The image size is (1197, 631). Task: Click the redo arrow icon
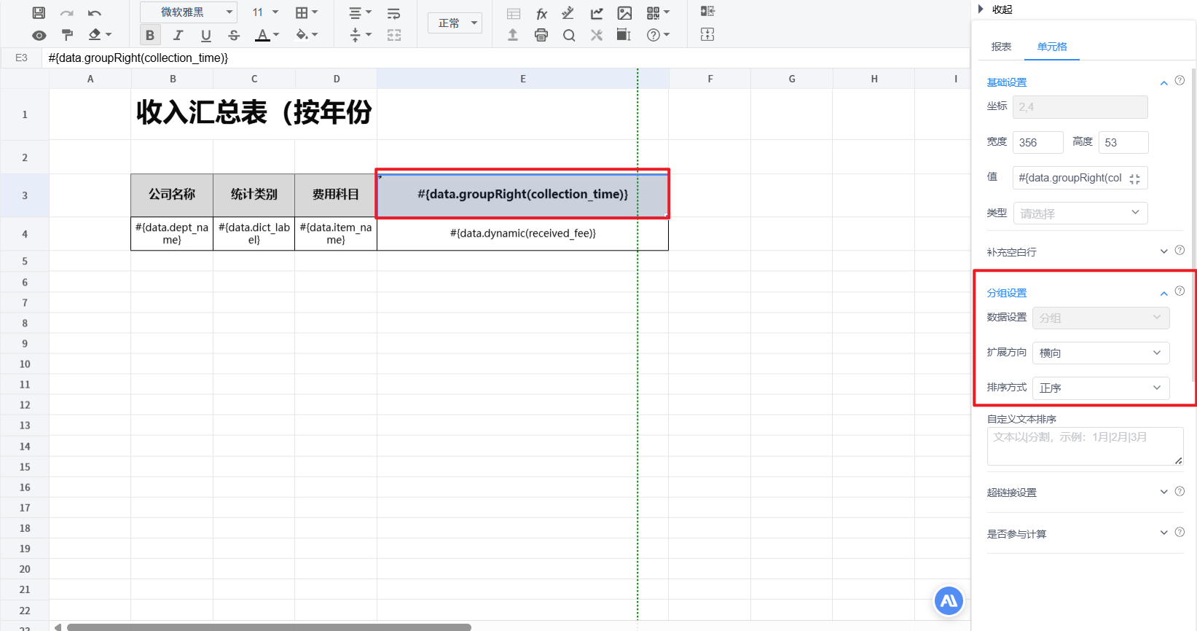pyautogui.click(x=66, y=12)
